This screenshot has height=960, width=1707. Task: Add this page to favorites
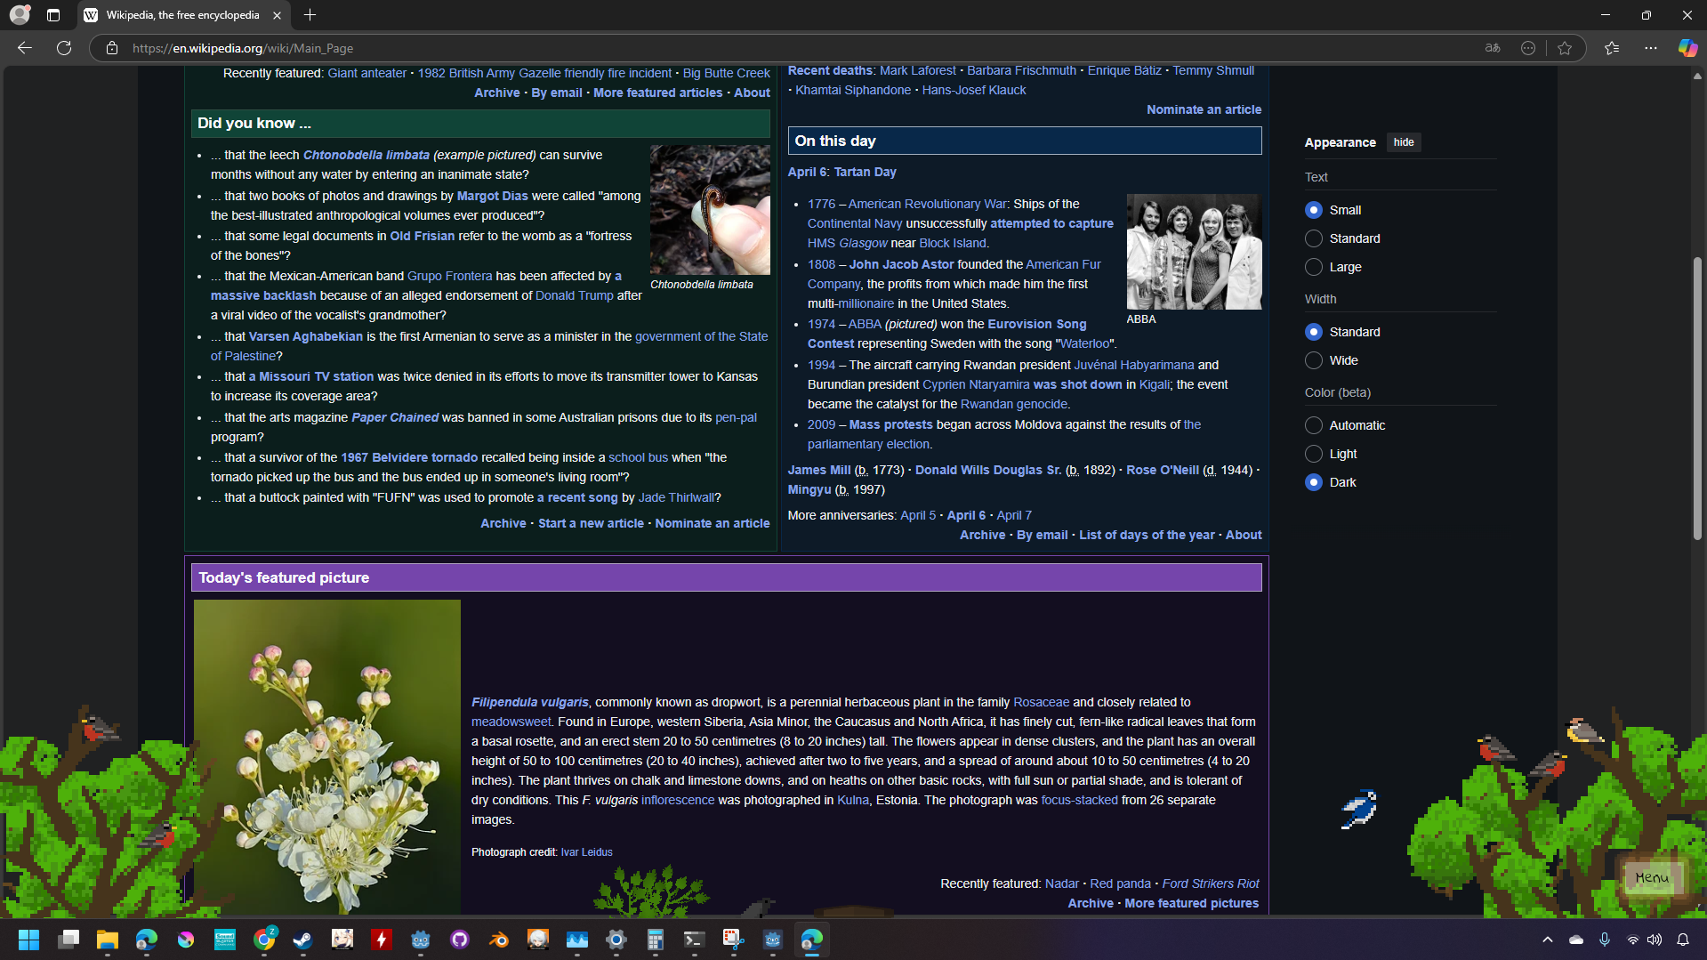click(1565, 48)
